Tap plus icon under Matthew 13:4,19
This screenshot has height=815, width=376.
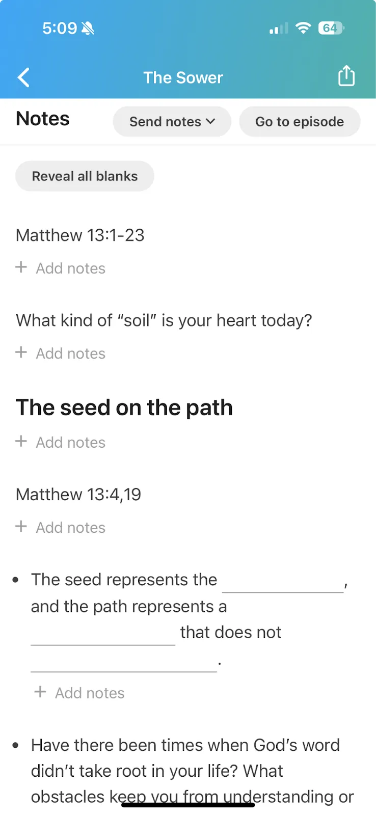(21, 527)
